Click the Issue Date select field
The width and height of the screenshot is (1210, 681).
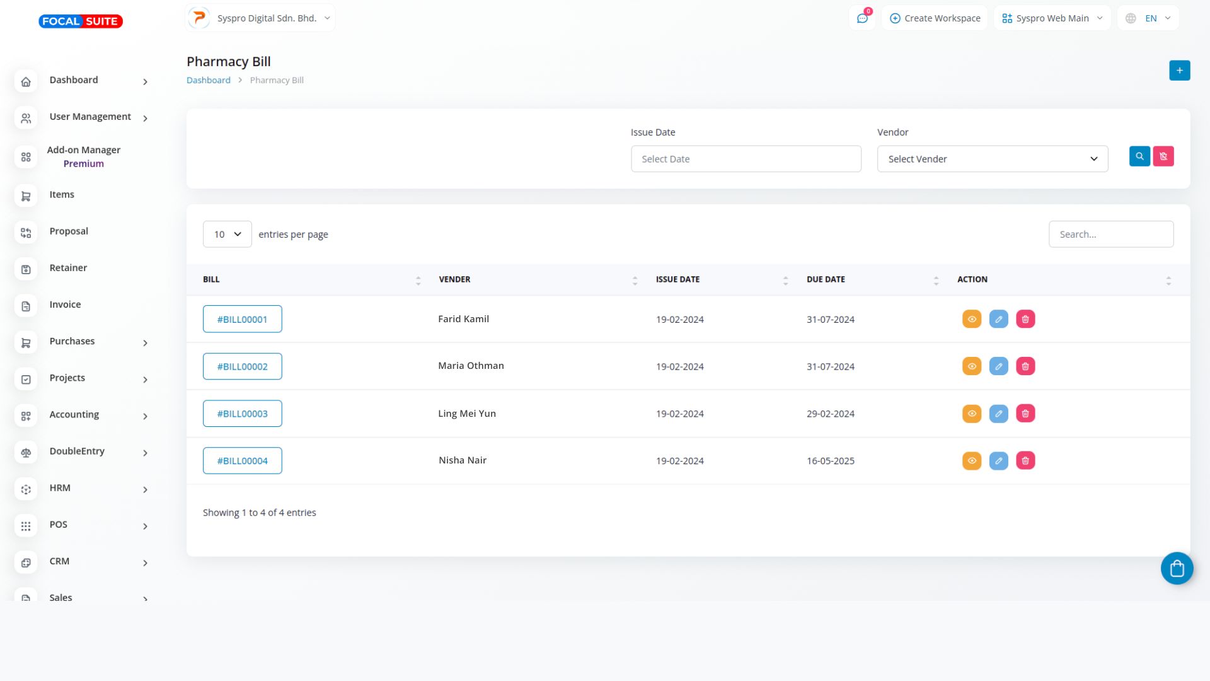coord(746,159)
